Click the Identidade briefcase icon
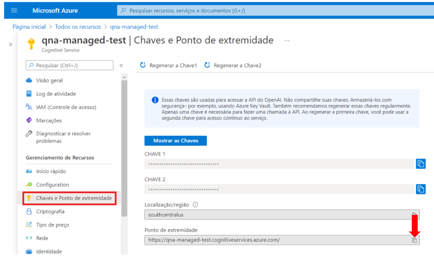434x260 pixels. tap(29, 251)
